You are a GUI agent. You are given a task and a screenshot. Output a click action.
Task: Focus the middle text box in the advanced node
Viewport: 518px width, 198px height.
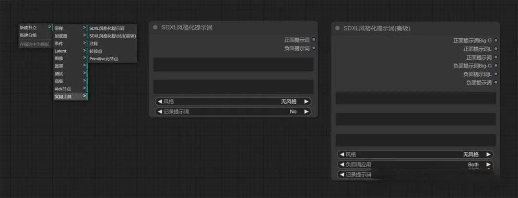click(415, 119)
